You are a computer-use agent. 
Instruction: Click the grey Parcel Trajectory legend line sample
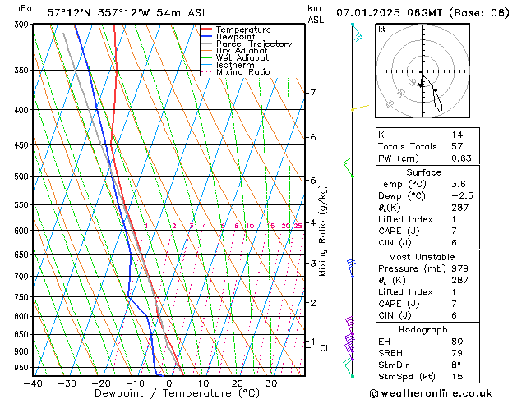pos(207,44)
